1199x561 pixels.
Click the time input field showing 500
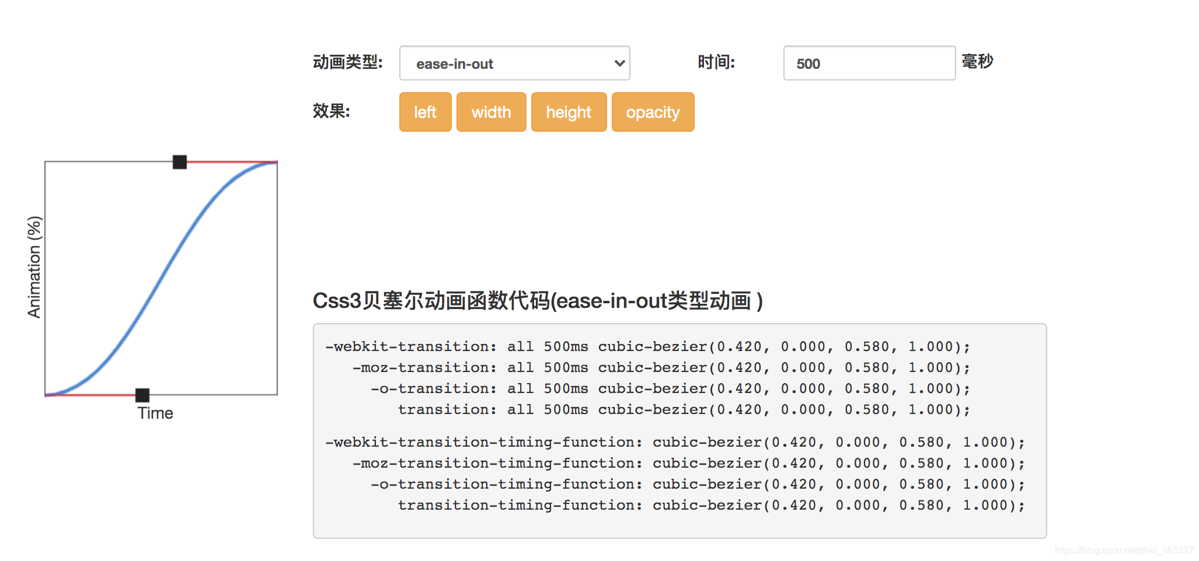coord(869,63)
